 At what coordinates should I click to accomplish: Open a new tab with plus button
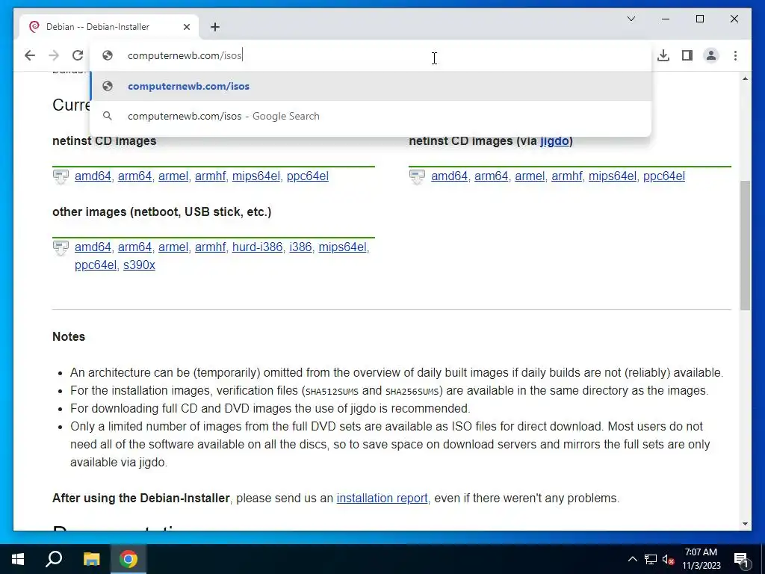215,27
